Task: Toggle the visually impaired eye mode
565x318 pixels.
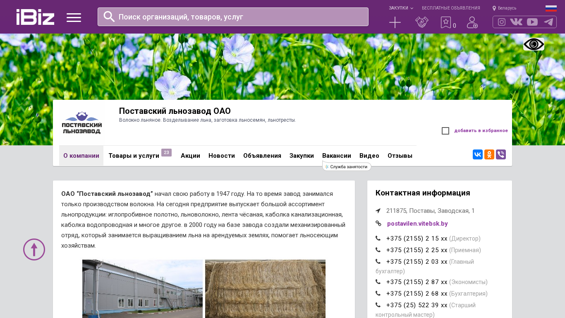Action: click(x=534, y=44)
